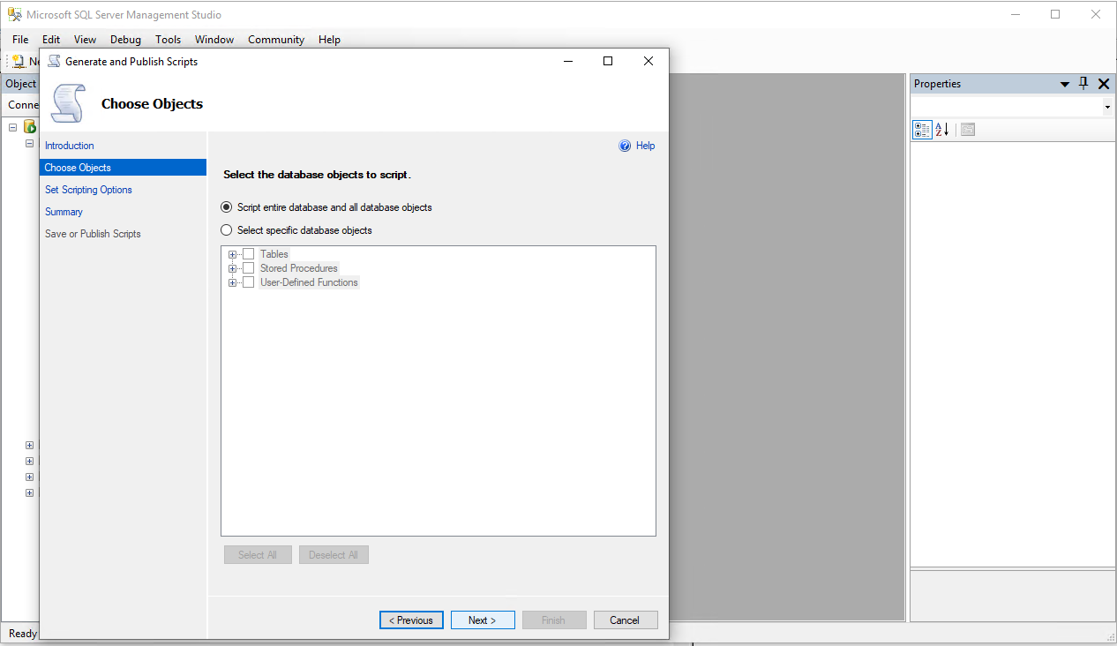Expand the User-Defined Functions tree node

pyautogui.click(x=233, y=282)
